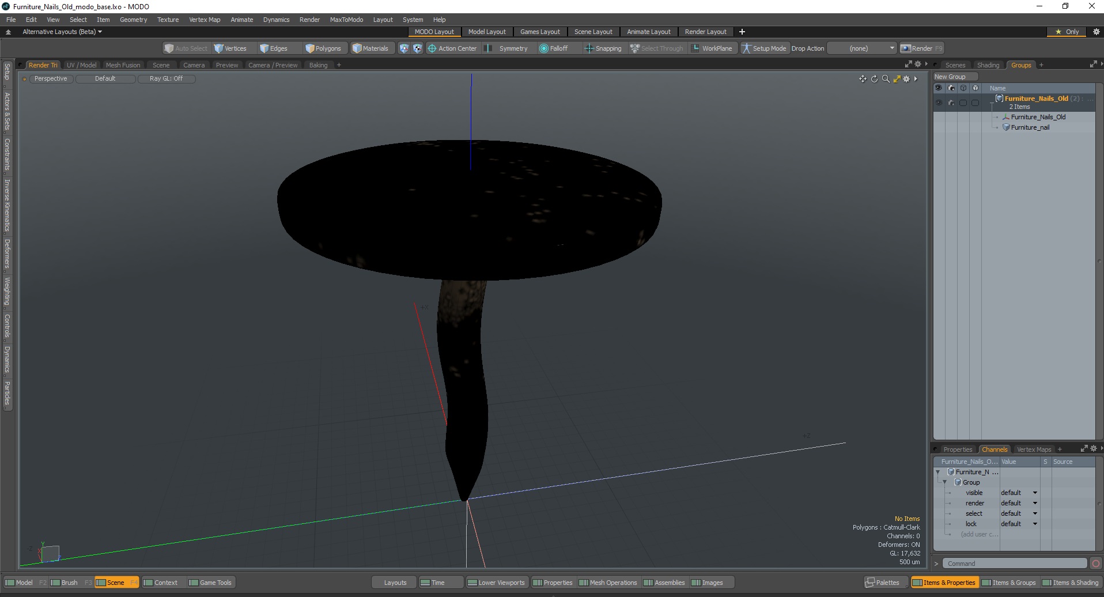The width and height of the screenshot is (1104, 597).
Task: Click the Render F9 button
Action: coord(921,48)
